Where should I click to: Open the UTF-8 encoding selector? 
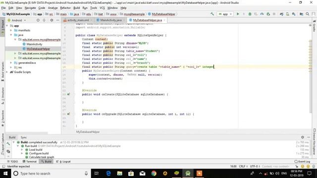coord(255,166)
